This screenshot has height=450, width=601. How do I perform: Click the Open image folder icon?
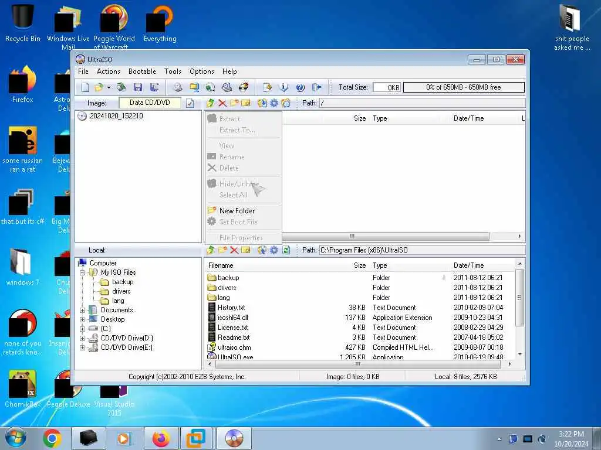click(99, 87)
